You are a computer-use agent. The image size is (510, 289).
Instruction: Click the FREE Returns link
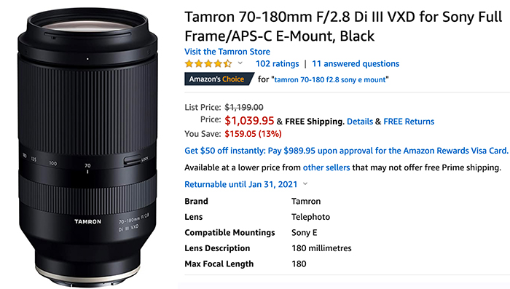point(409,122)
